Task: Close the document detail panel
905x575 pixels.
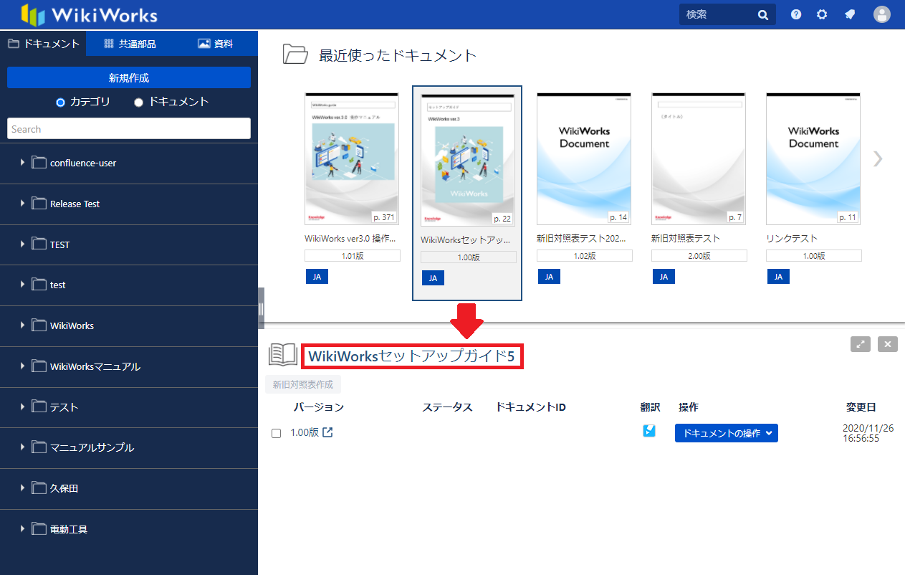Action: pos(888,344)
